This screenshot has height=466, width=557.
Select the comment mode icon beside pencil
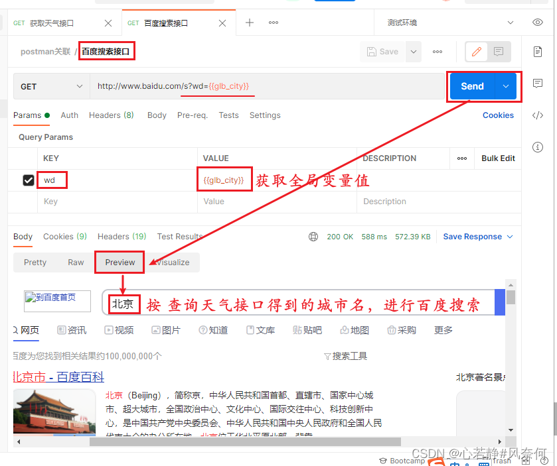click(499, 52)
